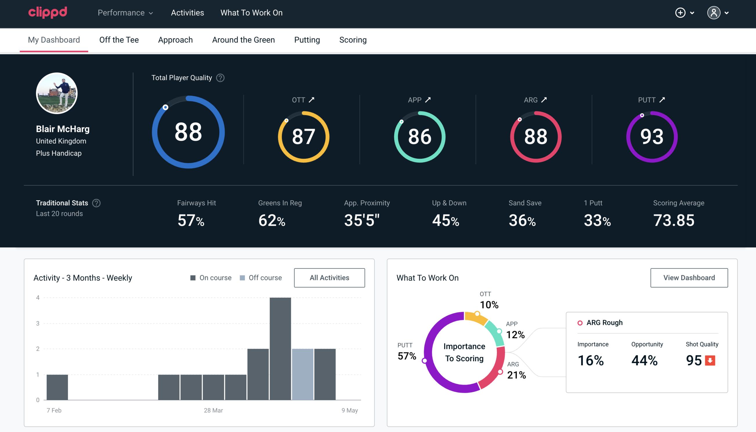
Task: Open the Around the Green menu tab
Action: (243, 39)
